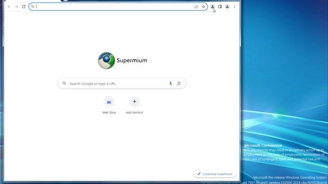Click the magnifier icon in search box
This screenshot has height=184, width=328.
[x=64, y=83]
